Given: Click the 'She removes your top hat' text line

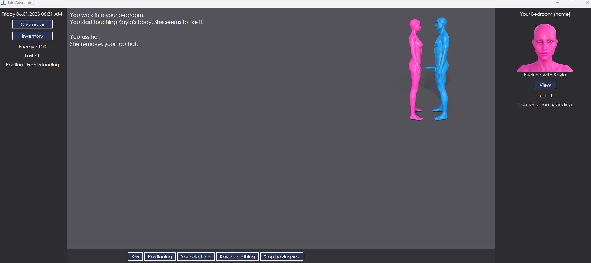Looking at the screenshot, I should [104, 44].
